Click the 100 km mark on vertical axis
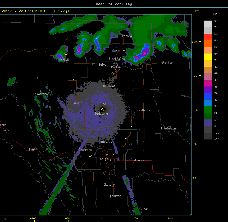The width and height of the screenshot is (228, 222). pyautogui.click(x=194, y=42)
